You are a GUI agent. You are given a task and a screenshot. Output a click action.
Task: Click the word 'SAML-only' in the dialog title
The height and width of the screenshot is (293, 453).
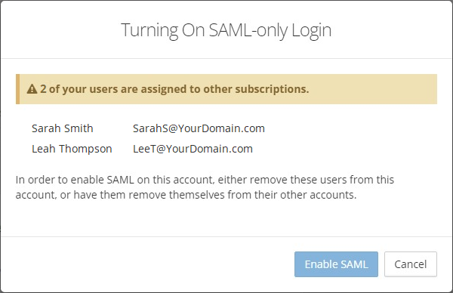tap(248, 30)
